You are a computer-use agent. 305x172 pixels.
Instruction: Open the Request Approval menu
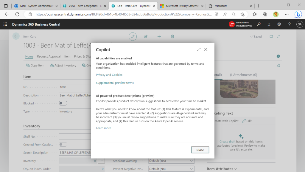click(x=49, y=56)
